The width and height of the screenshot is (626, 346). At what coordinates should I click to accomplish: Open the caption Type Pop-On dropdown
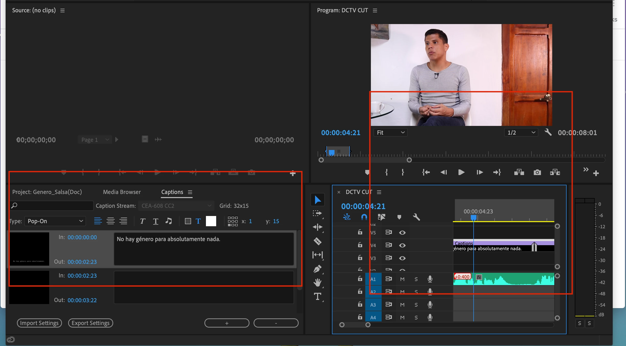click(55, 221)
